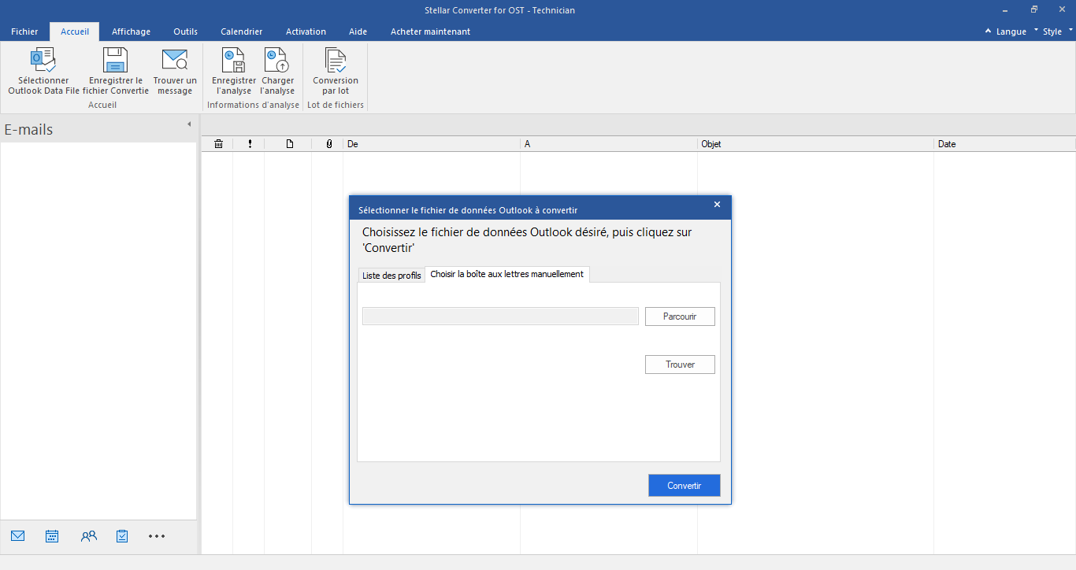Click the blue Convertir button
1076x570 pixels.
(x=684, y=486)
